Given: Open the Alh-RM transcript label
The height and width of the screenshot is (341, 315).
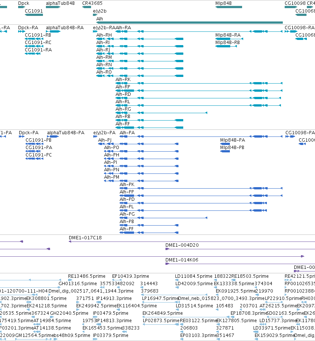Looking at the screenshot, I should tap(104, 57).
